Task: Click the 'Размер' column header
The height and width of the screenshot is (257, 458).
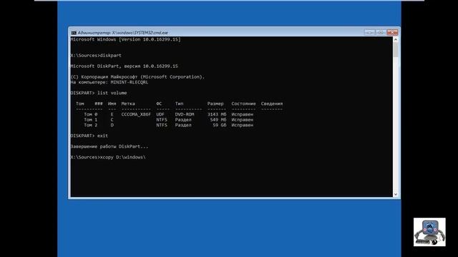Action: (215, 104)
